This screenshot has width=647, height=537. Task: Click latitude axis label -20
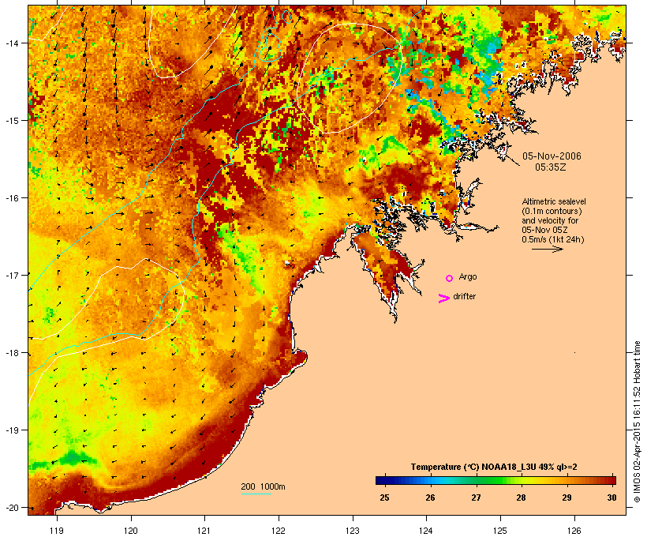12,508
